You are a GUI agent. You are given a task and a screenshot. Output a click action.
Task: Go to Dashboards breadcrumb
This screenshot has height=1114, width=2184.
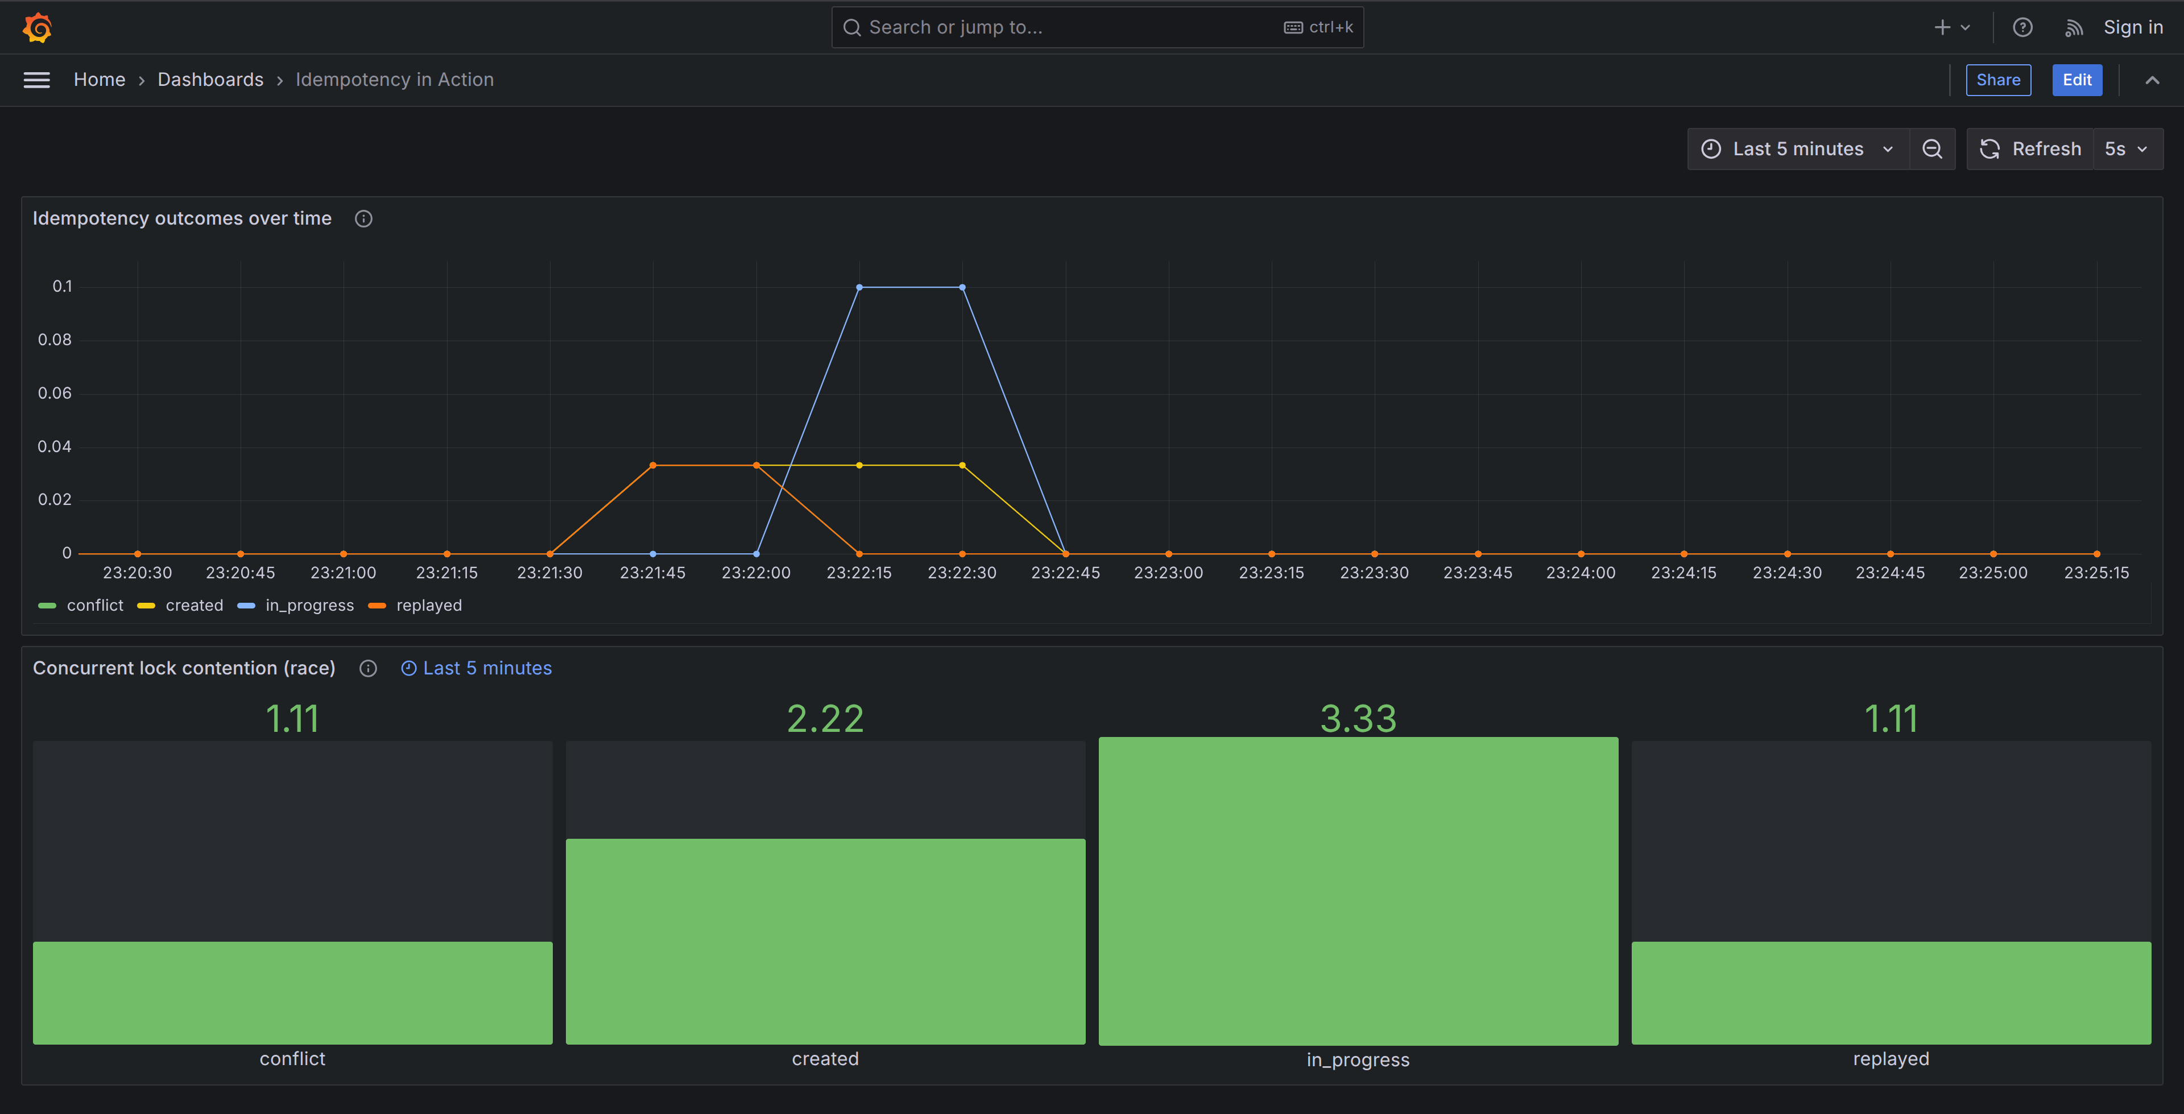210,80
